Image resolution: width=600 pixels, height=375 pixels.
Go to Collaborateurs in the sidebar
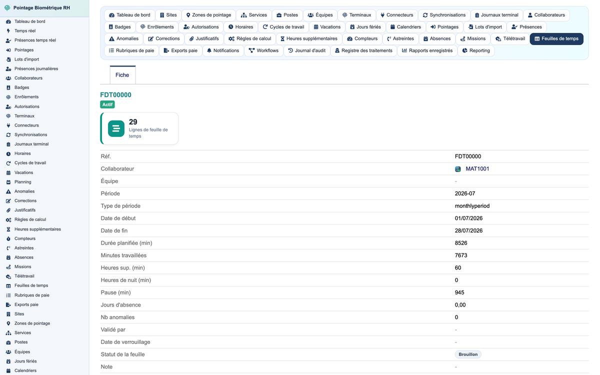coord(28,78)
